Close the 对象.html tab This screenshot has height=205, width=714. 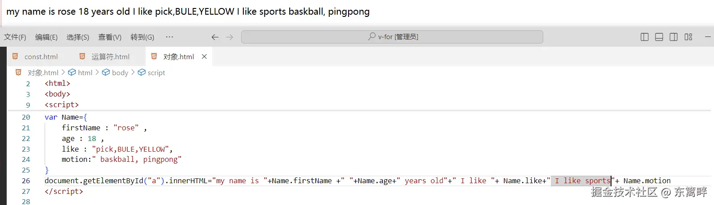[204, 56]
